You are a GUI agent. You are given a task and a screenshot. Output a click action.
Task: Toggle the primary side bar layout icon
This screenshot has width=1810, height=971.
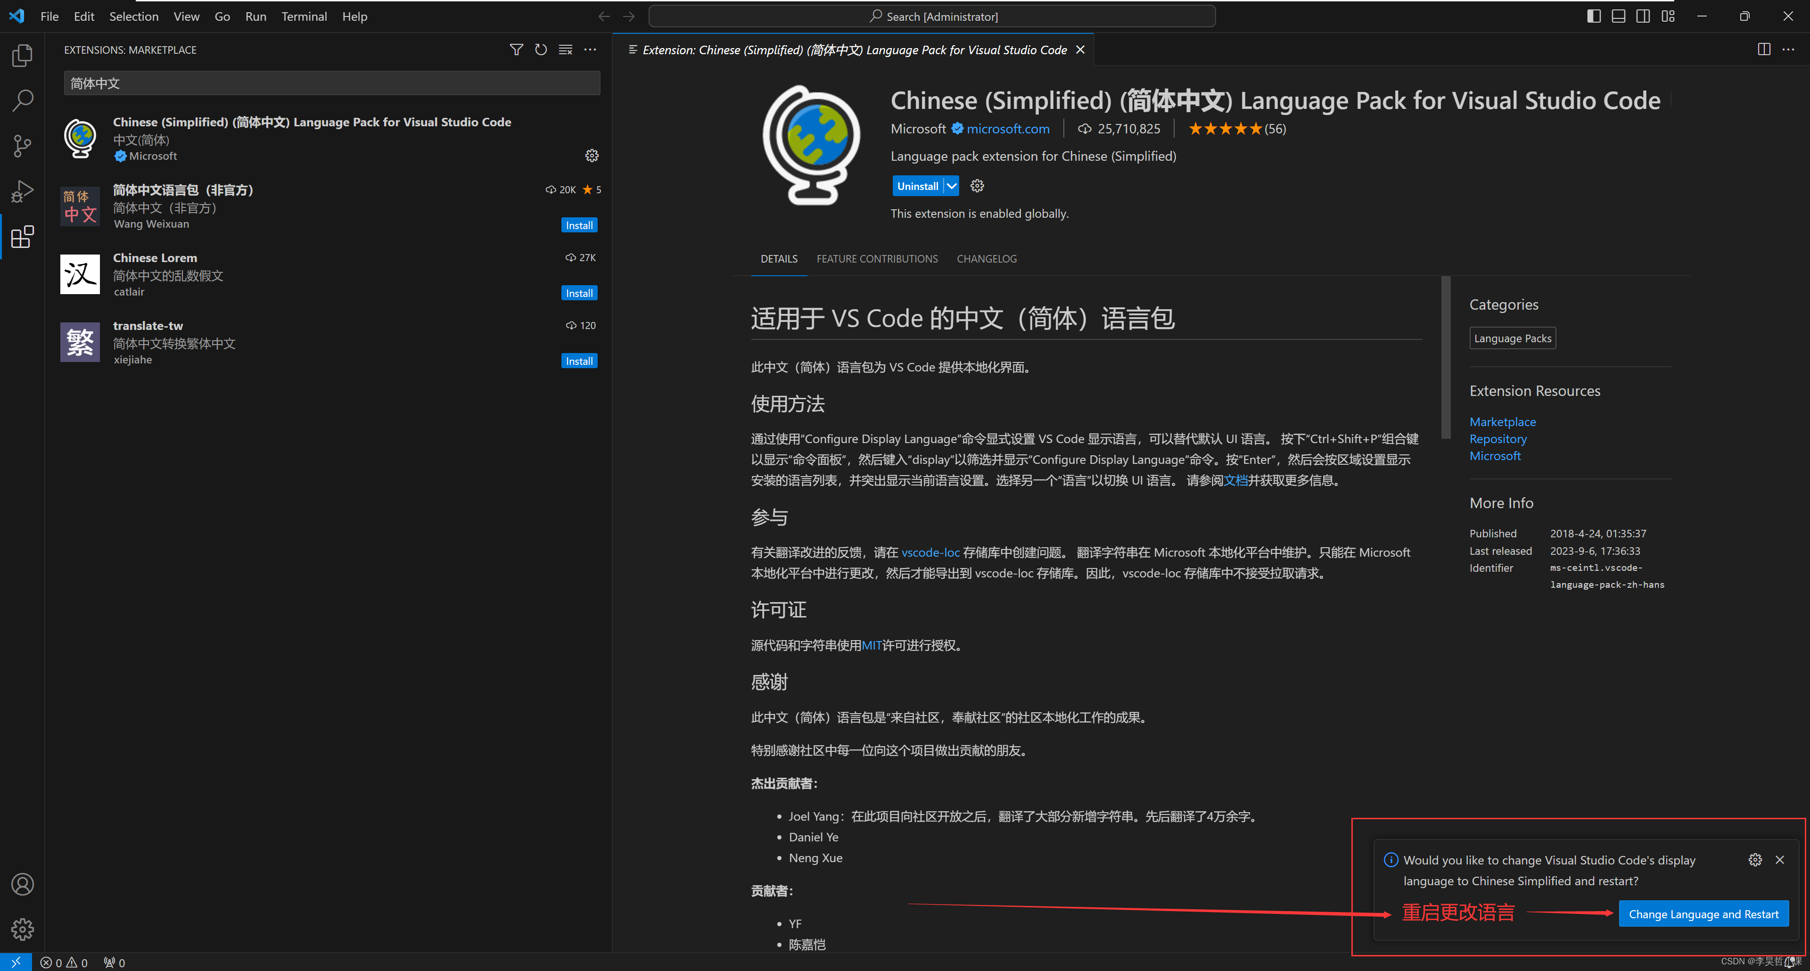(1594, 16)
